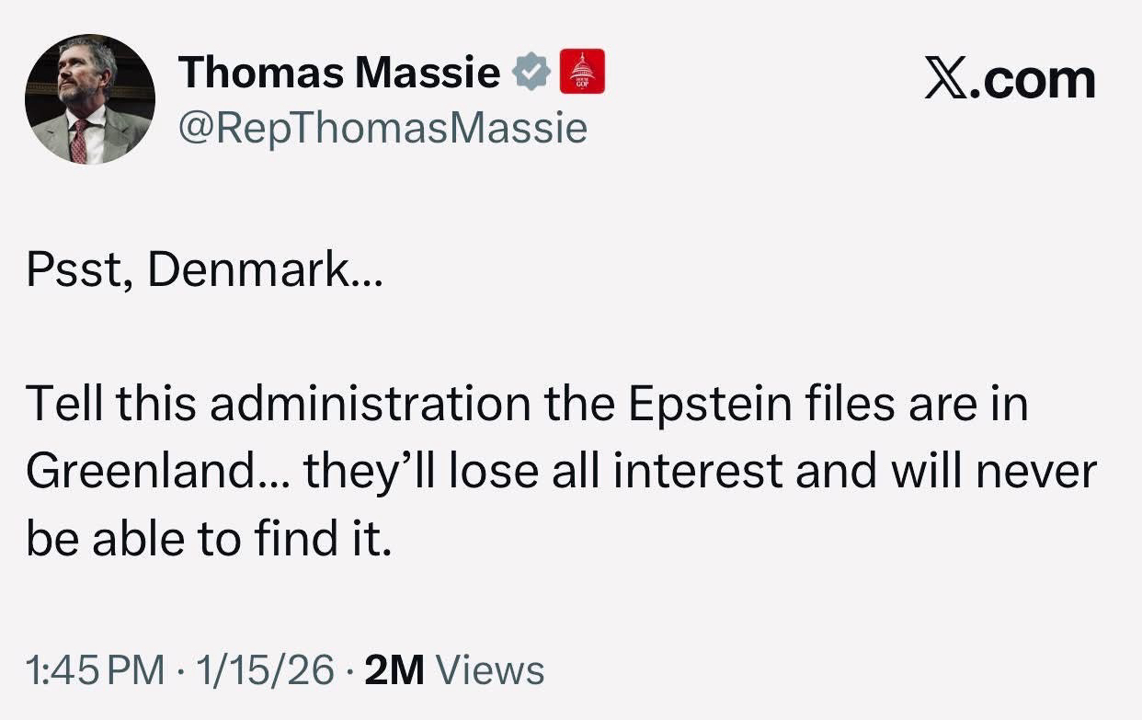Open the Thomas Massie display name
The width and height of the screenshot is (1142, 720).
pyautogui.click(x=339, y=73)
